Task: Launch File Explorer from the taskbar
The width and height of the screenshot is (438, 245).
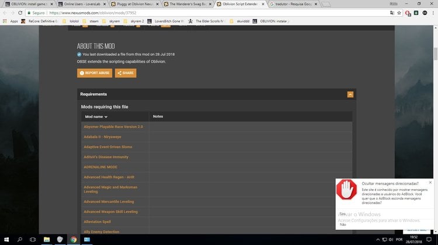Action: pos(47,239)
